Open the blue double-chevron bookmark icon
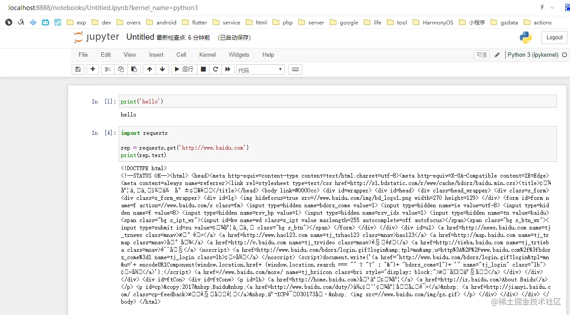This screenshot has width=570, height=315. point(33,22)
